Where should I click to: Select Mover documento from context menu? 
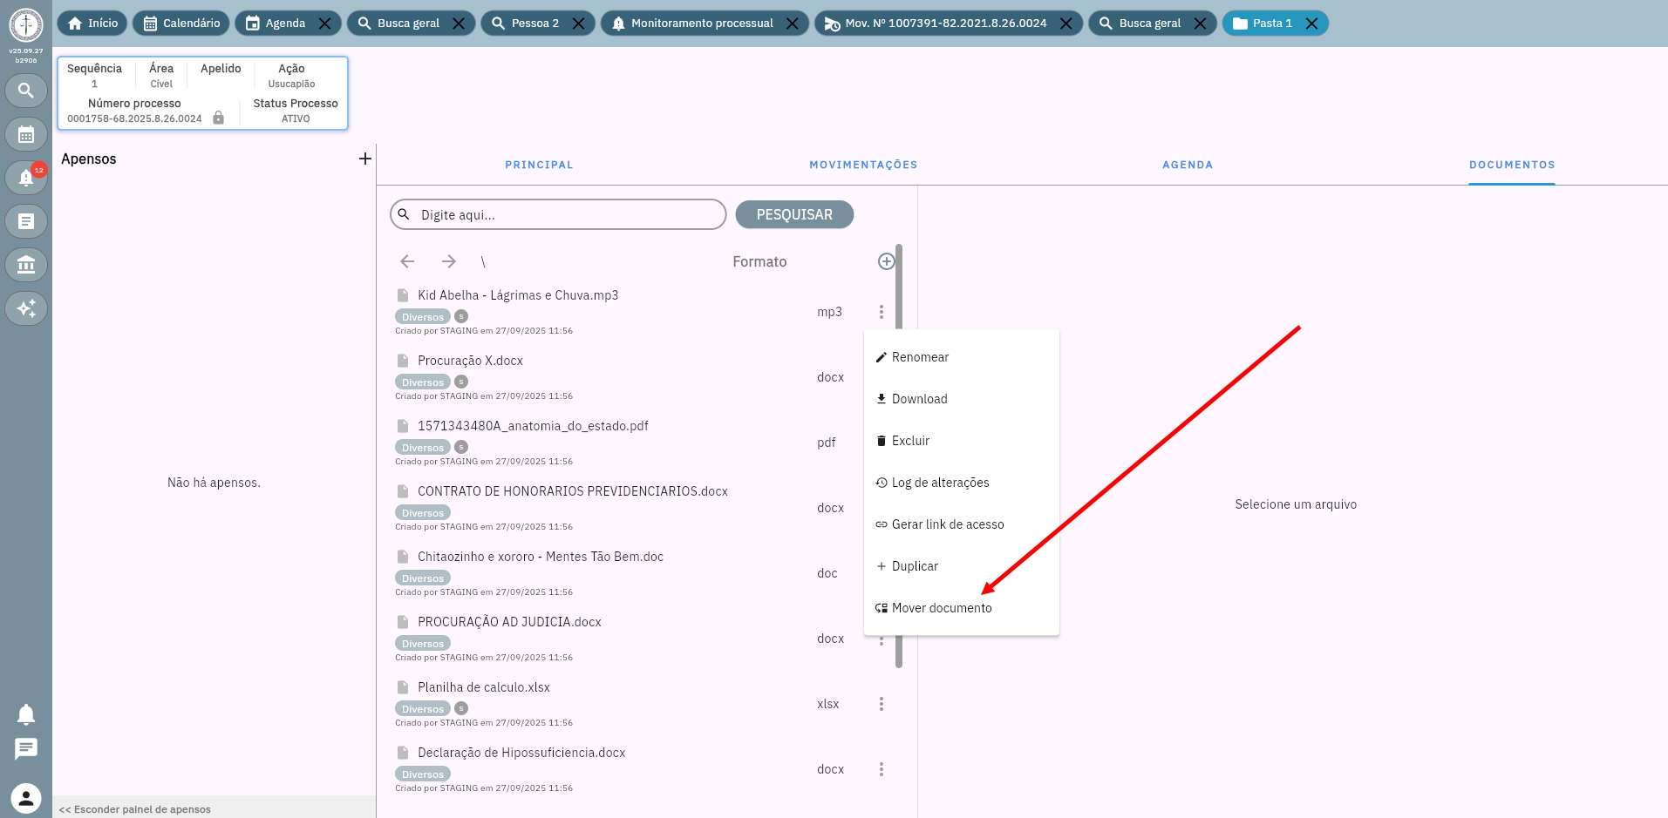(x=941, y=608)
